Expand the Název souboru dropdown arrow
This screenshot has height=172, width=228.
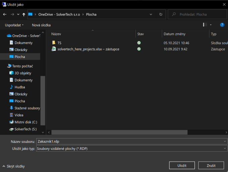pyautogui.click(x=225, y=141)
